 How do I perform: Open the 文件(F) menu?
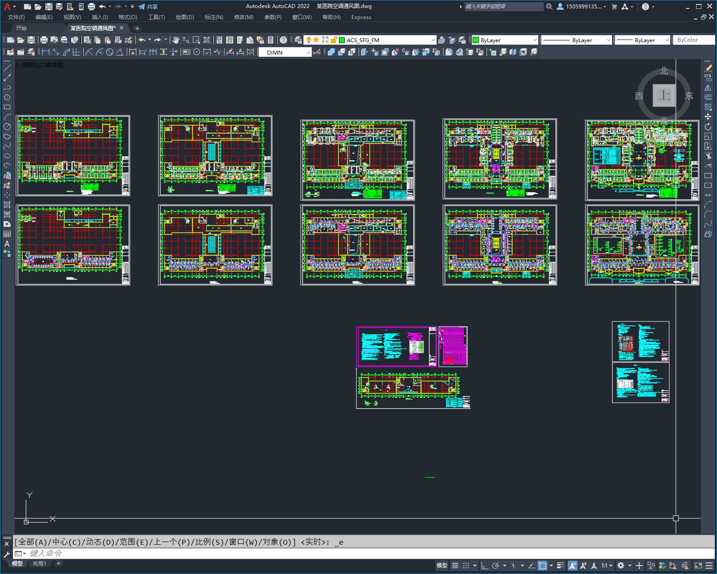[x=16, y=17]
